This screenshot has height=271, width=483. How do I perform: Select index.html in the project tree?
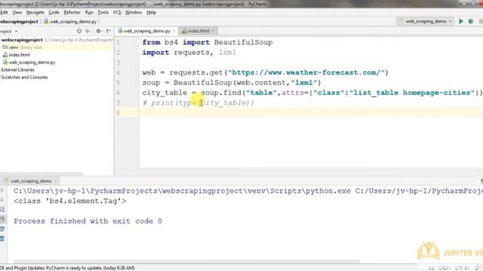(17, 55)
